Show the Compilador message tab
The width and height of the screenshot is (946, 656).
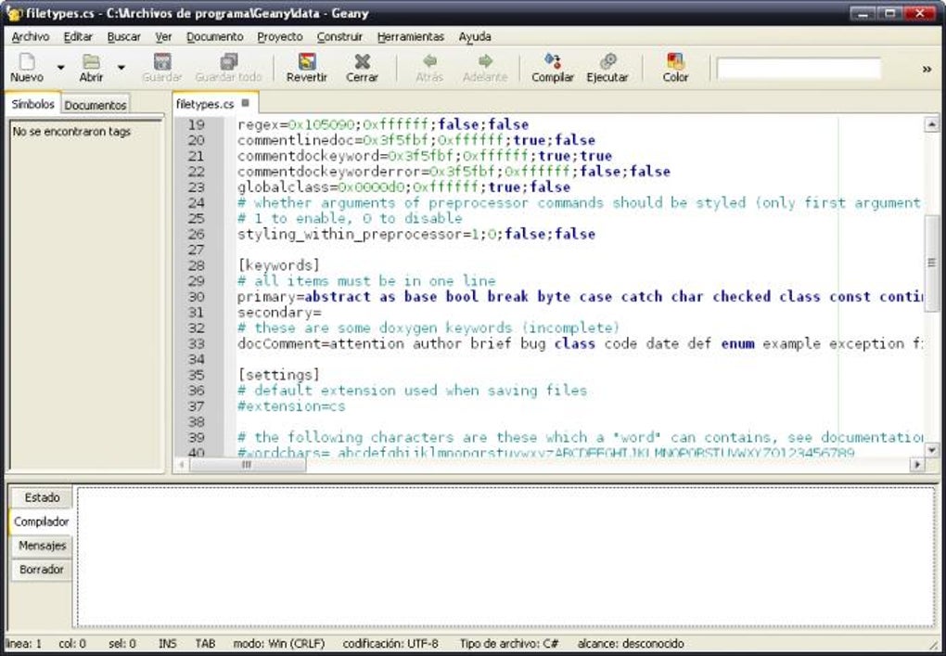[x=41, y=521]
